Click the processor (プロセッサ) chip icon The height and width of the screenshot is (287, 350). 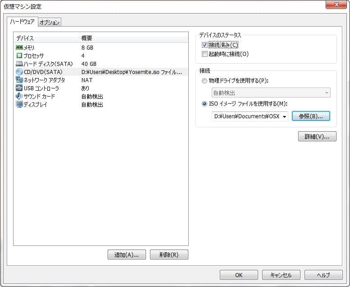pos(19,56)
